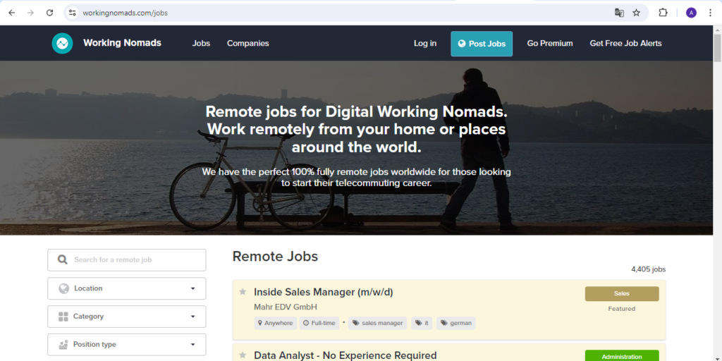
Task: Reload the page
Action: click(49, 13)
